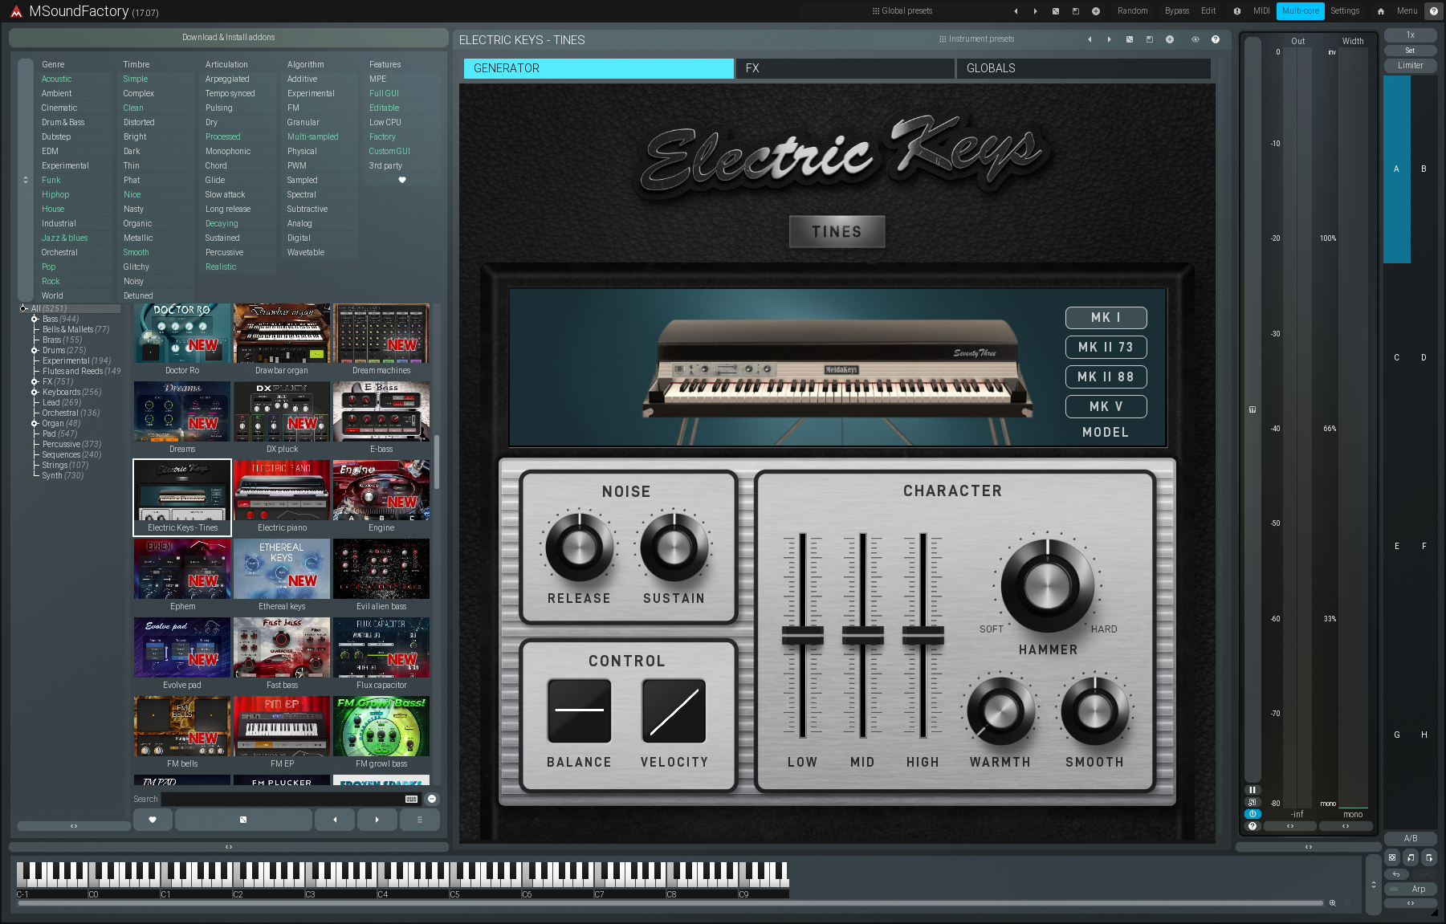Enable Bypass in the top toolbar
Image resolution: width=1446 pixels, height=924 pixels.
coord(1176,10)
